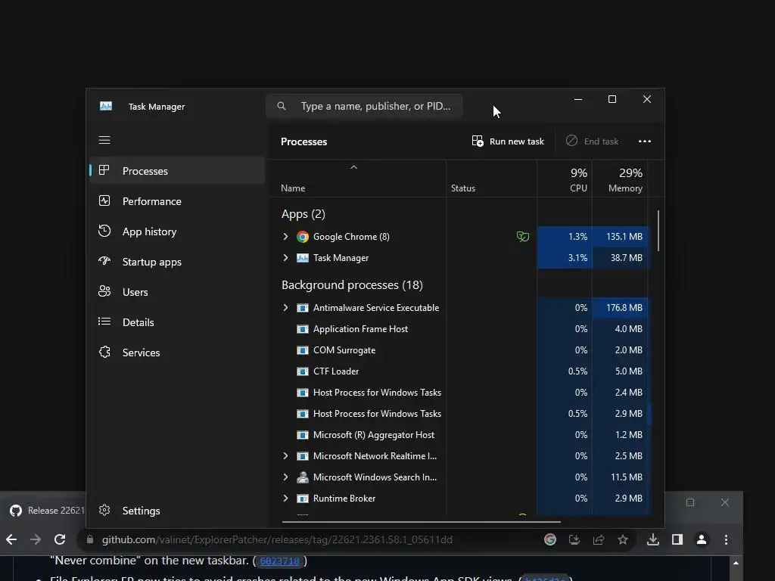Click the horizontal scrollbar of process list
Image resolution: width=775 pixels, height=581 pixels.
click(x=421, y=522)
